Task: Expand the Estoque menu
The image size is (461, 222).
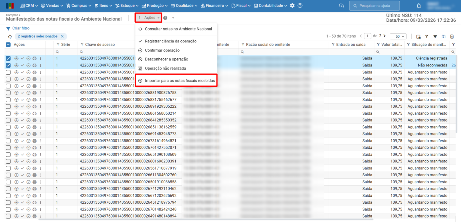Action: click(x=127, y=6)
